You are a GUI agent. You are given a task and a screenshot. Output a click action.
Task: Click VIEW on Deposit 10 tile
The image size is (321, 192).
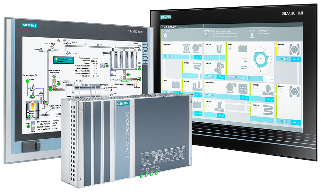tap(296, 122)
